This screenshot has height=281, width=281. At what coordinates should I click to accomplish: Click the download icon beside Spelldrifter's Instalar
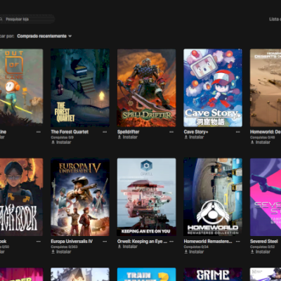click(x=119, y=137)
